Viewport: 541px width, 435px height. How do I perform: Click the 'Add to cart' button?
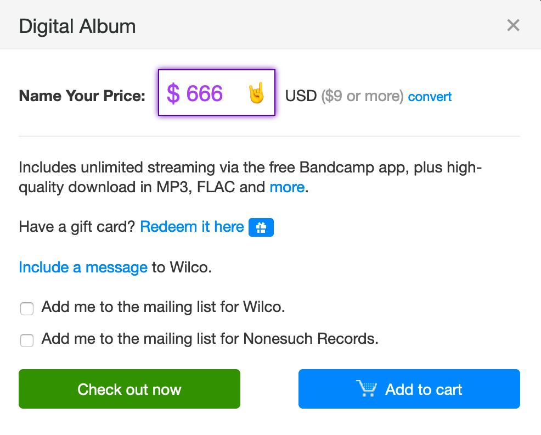[409, 389]
